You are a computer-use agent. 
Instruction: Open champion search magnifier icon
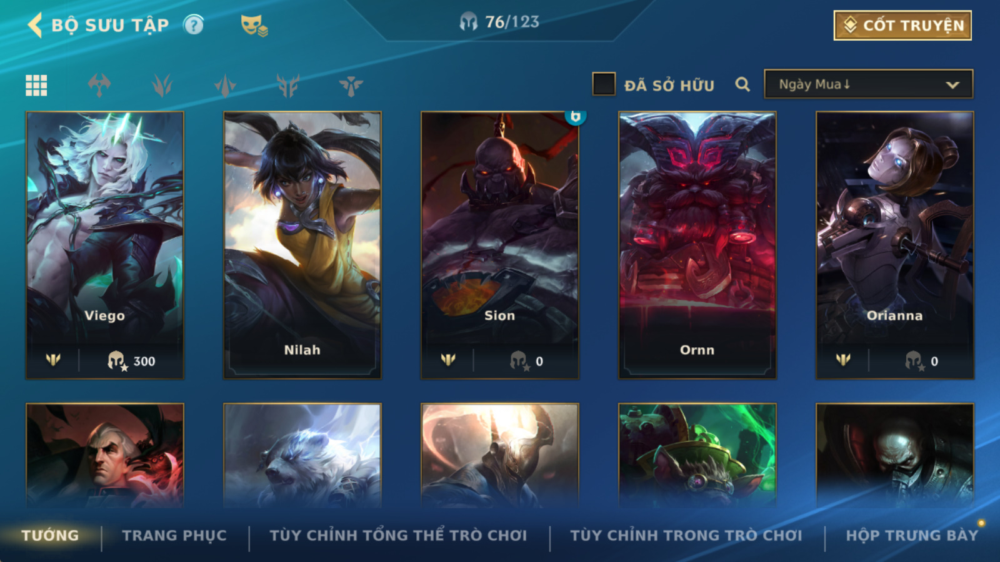point(742,84)
